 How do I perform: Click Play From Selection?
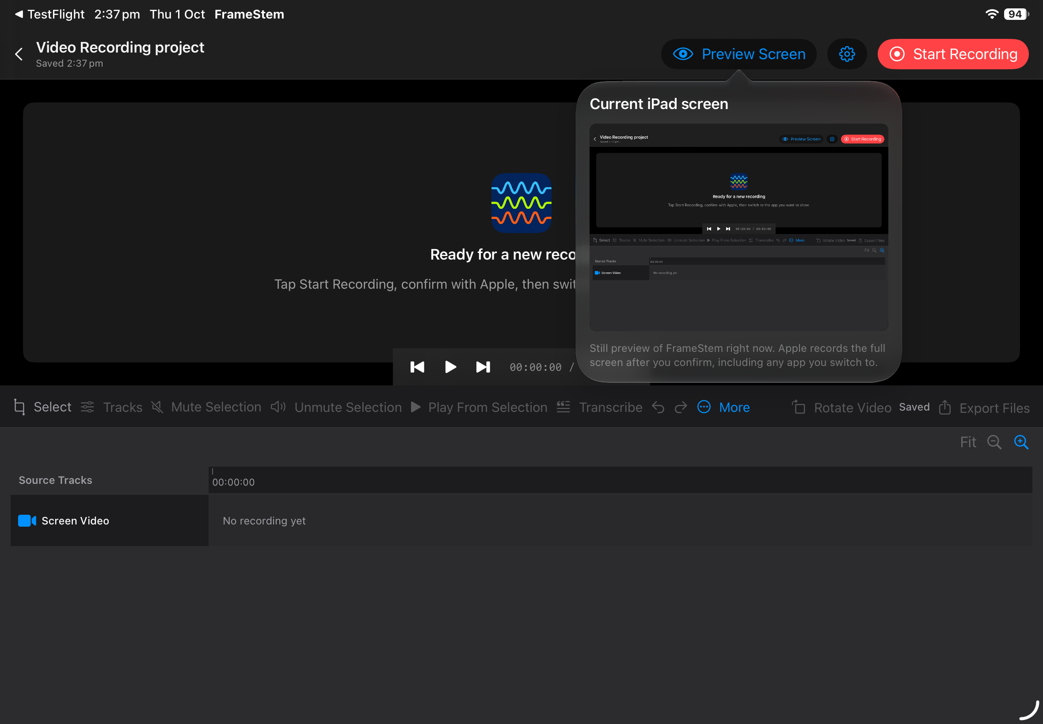(x=479, y=407)
